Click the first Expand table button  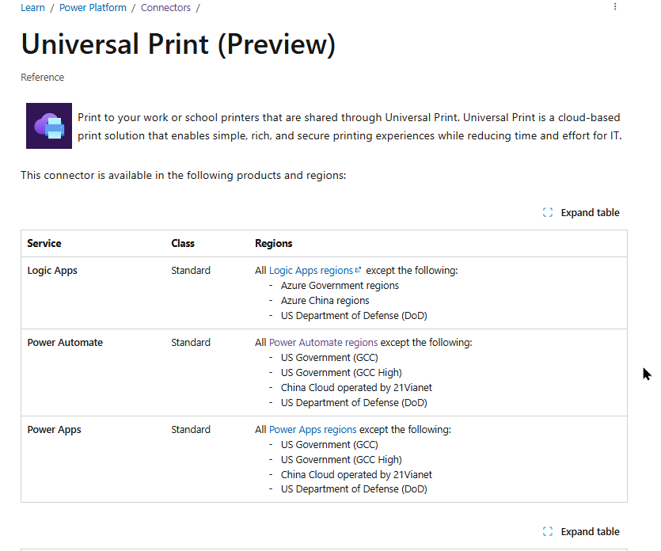coord(581,212)
